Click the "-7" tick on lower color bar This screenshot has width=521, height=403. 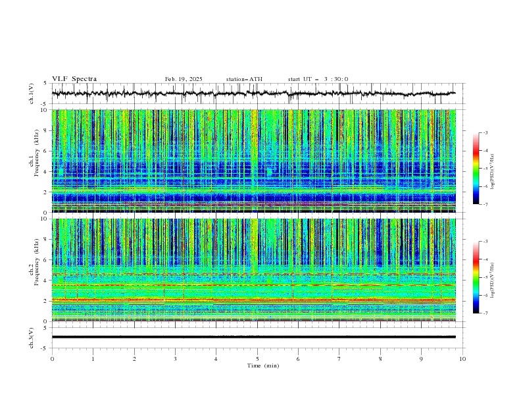point(485,313)
